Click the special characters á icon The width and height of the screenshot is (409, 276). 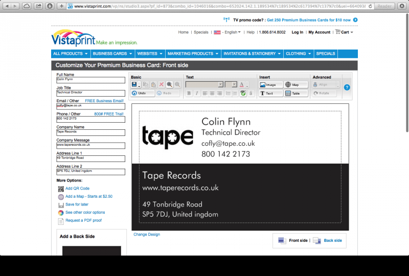coord(251,93)
